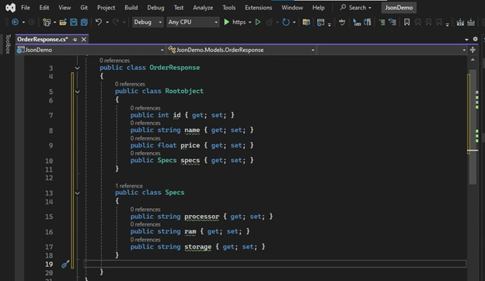Open the Window menu
Viewport: 485px width, 281px height.
coord(292,8)
